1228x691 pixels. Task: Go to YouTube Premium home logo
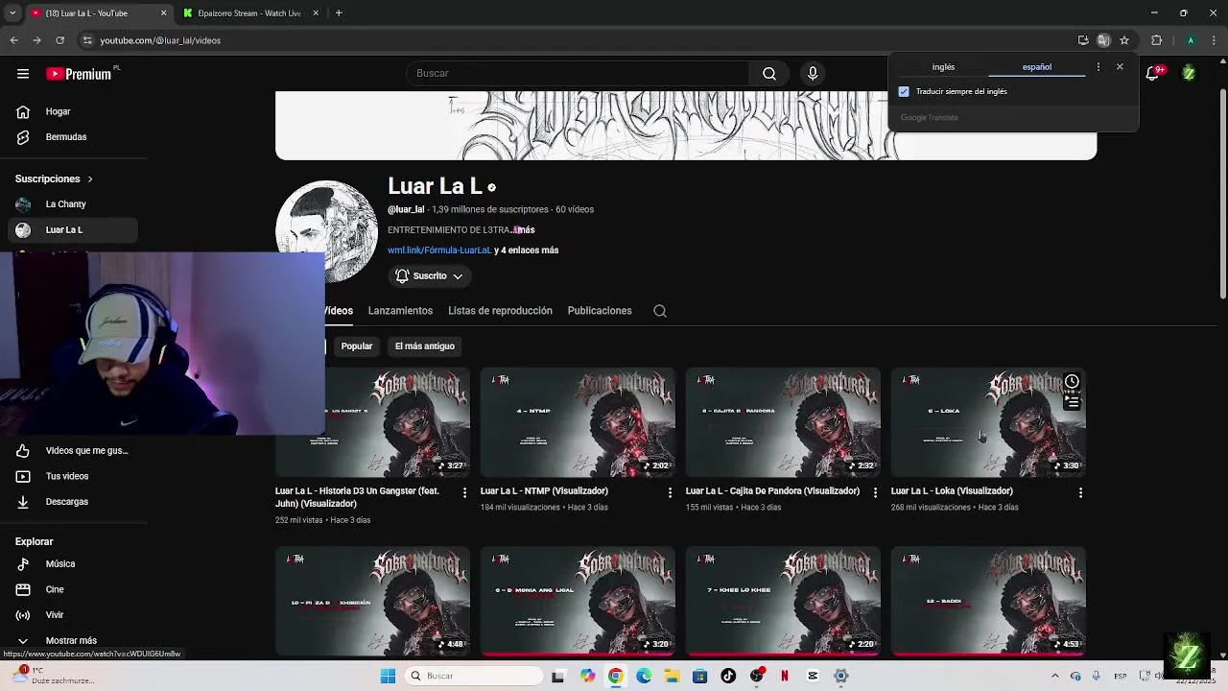(x=79, y=74)
